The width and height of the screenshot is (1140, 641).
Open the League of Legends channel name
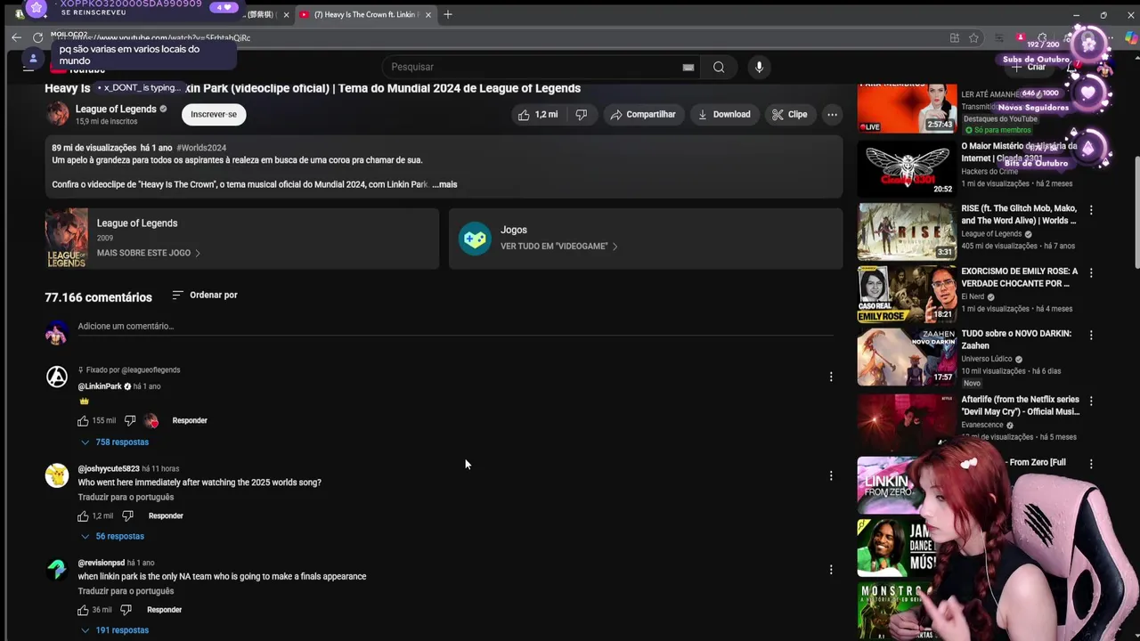tap(116, 109)
